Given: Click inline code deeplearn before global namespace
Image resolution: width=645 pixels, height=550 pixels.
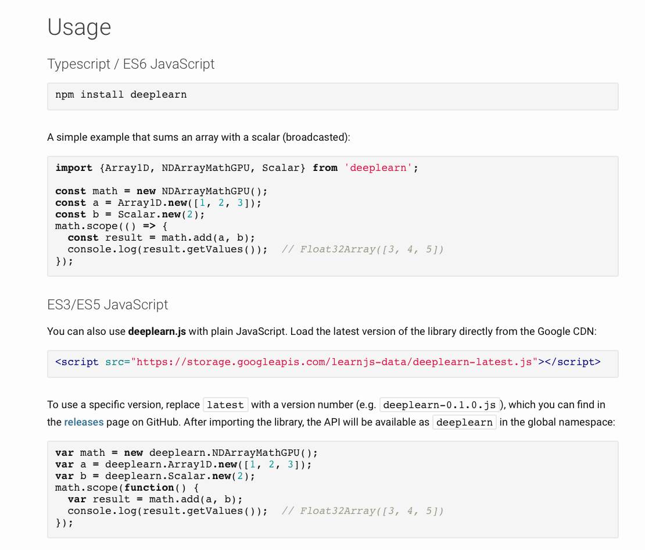Looking at the screenshot, I should 464,423.
